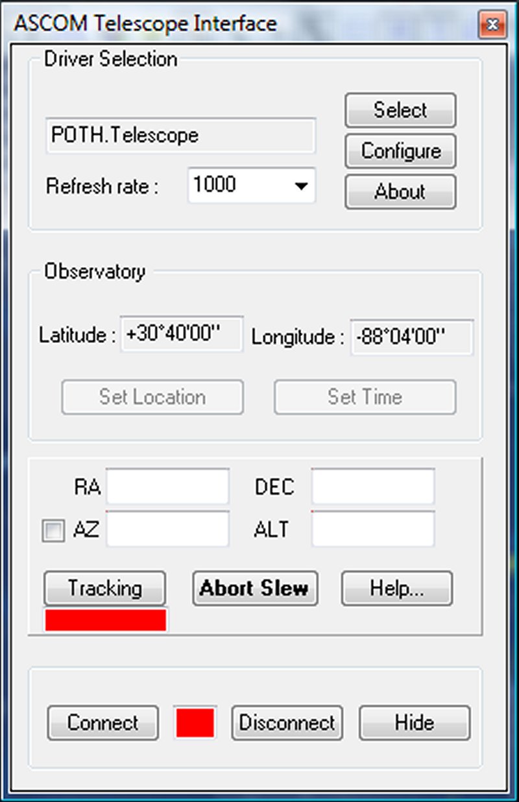The width and height of the screenshot is (519, 802).
Task: Click the Longitude value field
Action: [x=412, y=337]
